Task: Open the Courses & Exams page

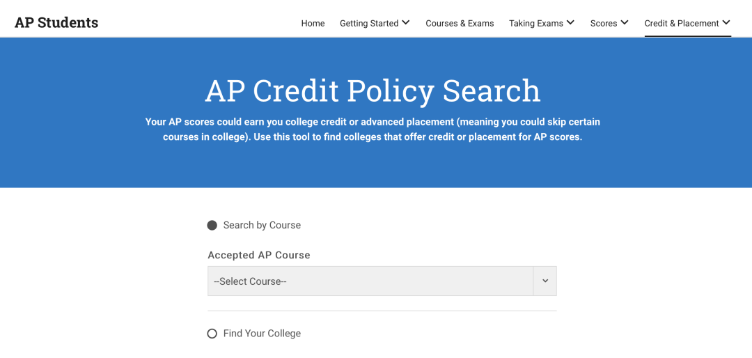Action: point(460,23)
